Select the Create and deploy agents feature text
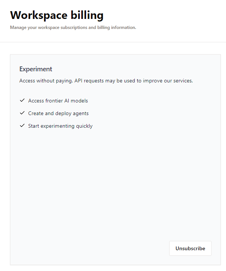 (x=58, y=113)
